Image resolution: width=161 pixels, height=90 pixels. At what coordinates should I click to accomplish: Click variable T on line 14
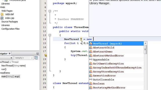click(81, 39)
